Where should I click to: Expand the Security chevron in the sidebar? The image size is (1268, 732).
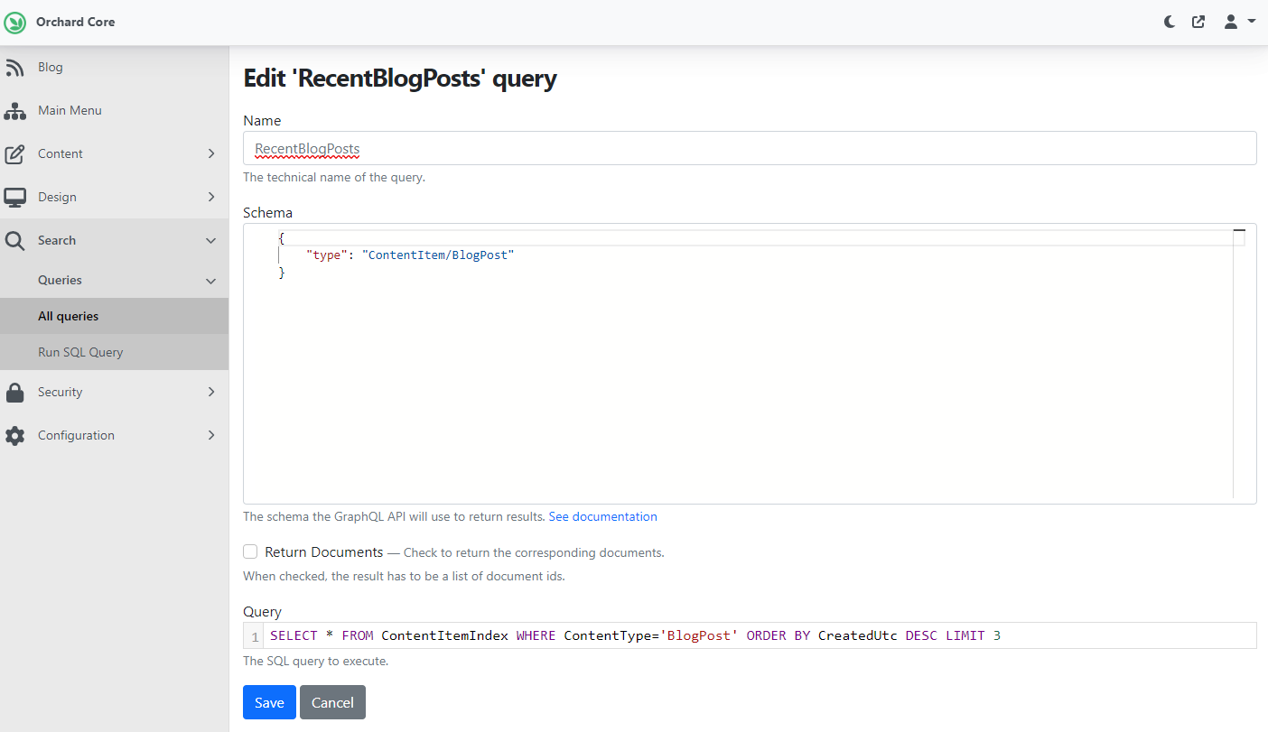(211, 392)
